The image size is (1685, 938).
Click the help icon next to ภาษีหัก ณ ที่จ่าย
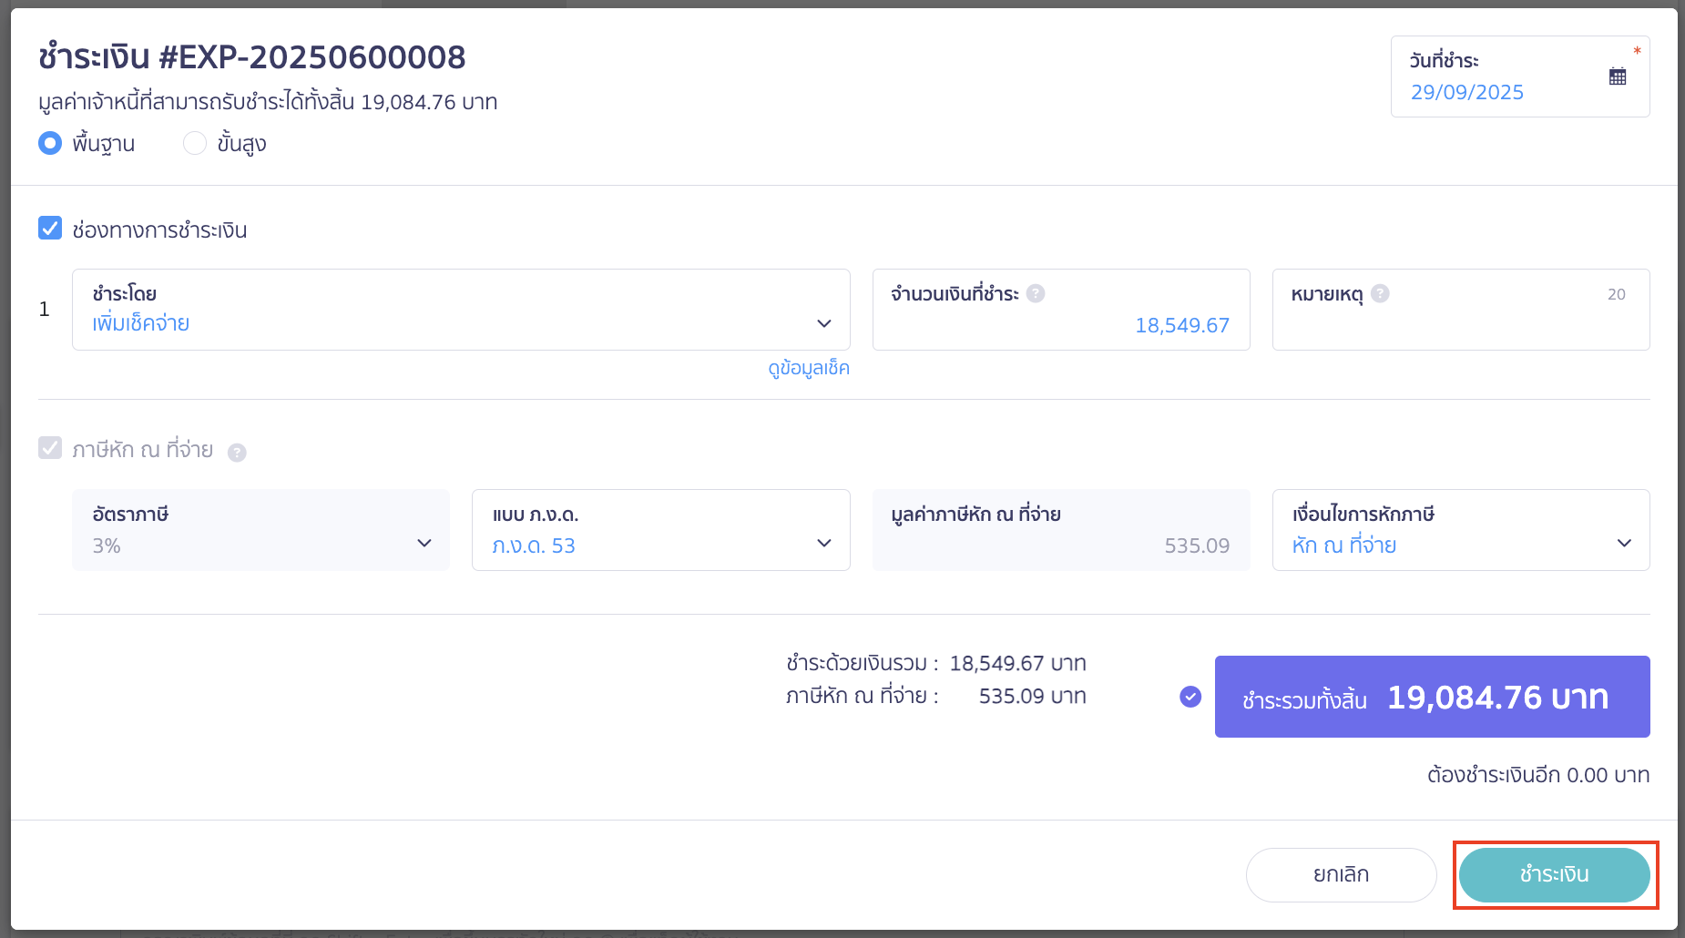tap(238, 452)
